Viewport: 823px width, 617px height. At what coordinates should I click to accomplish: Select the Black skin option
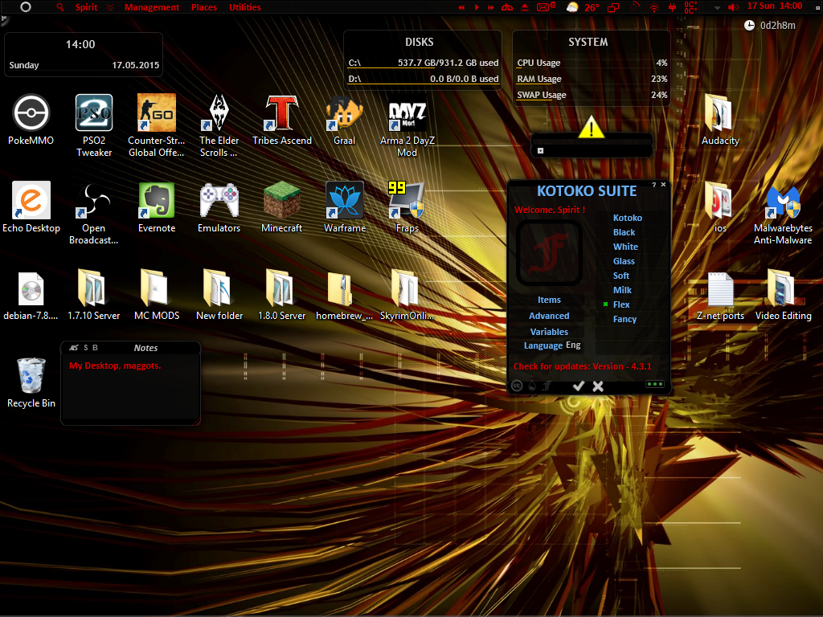(x=624, y=232)
